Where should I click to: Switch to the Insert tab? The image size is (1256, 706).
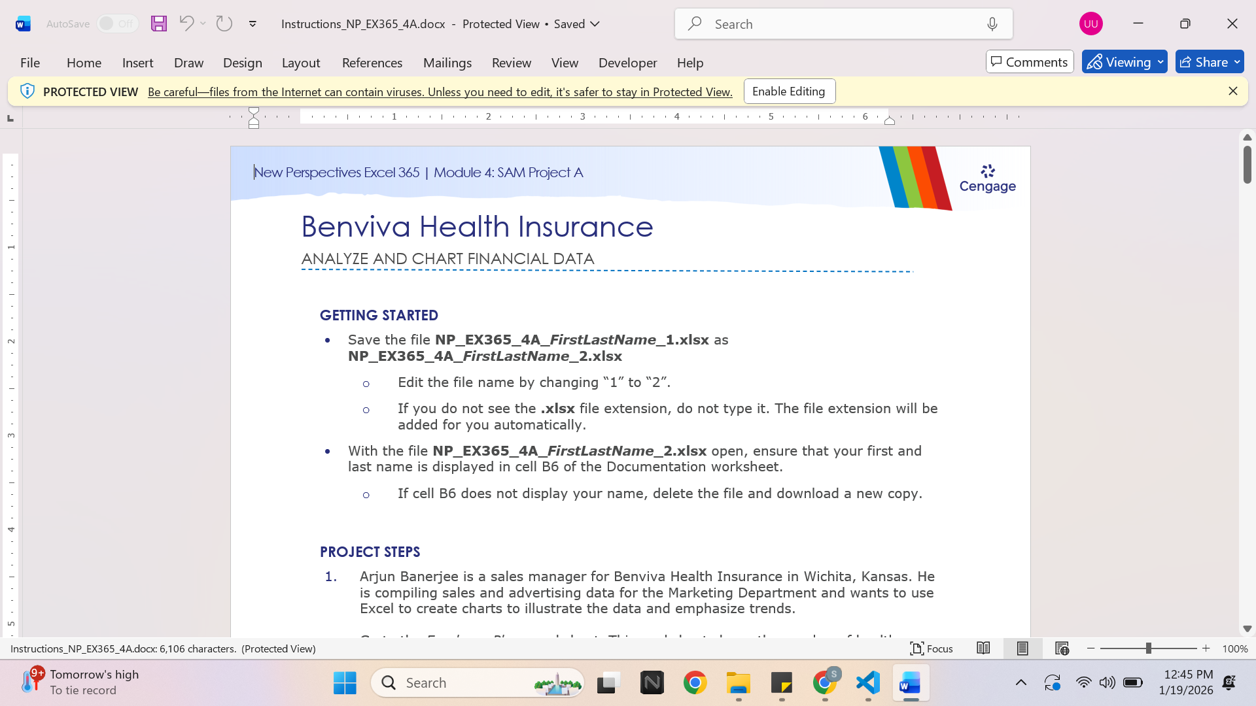pos(137,63)
